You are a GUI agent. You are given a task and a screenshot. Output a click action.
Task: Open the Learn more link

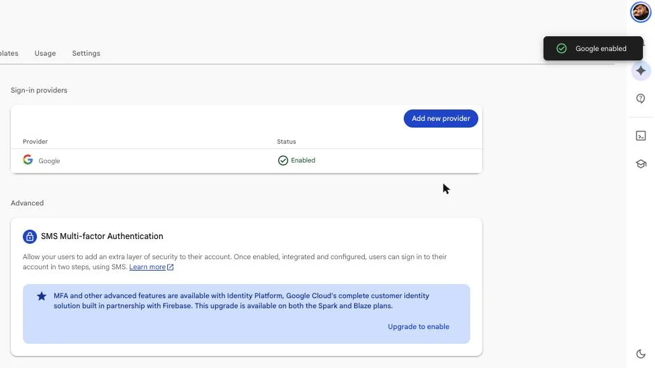pos(147,267)
